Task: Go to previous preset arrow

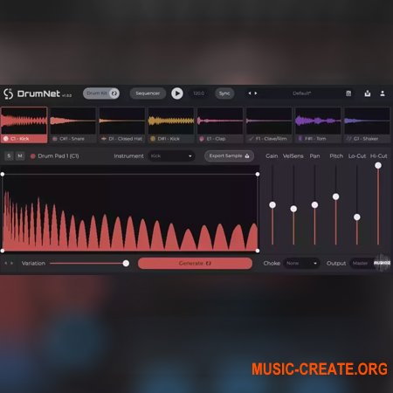Action: coord(250,93)
